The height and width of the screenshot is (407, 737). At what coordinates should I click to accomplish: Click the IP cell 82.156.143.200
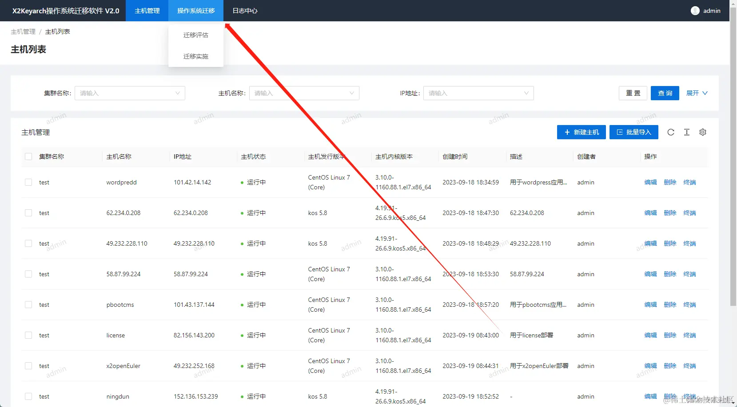[194, 335]
